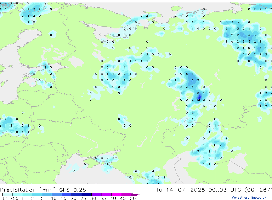Click the '(00+267)' forecast offset text
The height and width of the screenshot is (200, 272).
point(258,190)
